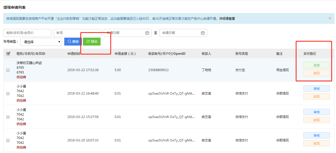This screenshot has height=153, width=336.
Task: Select checkbox for the 16:48:40 withdrawal row
Action: pyautogui.click(x=8, y=93)
